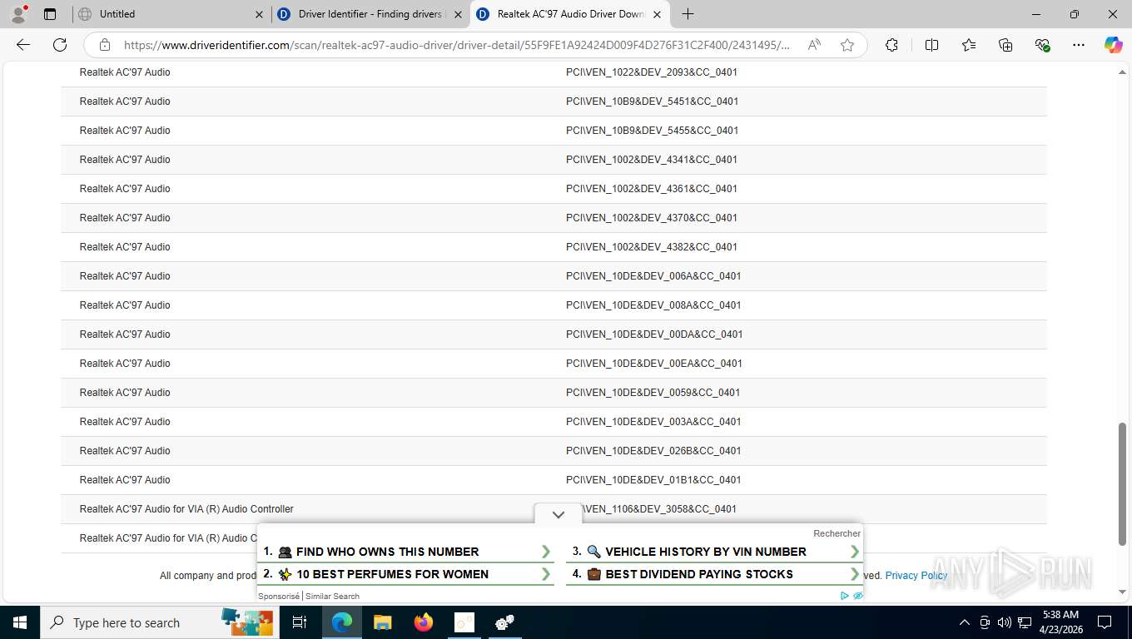Close the Realtek AC'97 Audio Driver tab
1132x639 pixels.
pos(657,14)
